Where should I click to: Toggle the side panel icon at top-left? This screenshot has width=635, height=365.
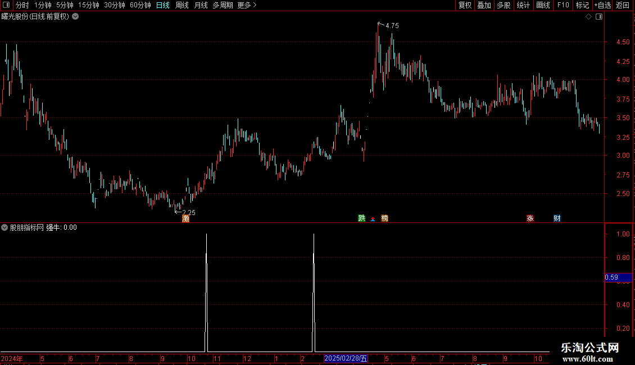click(x=6, y=5)
